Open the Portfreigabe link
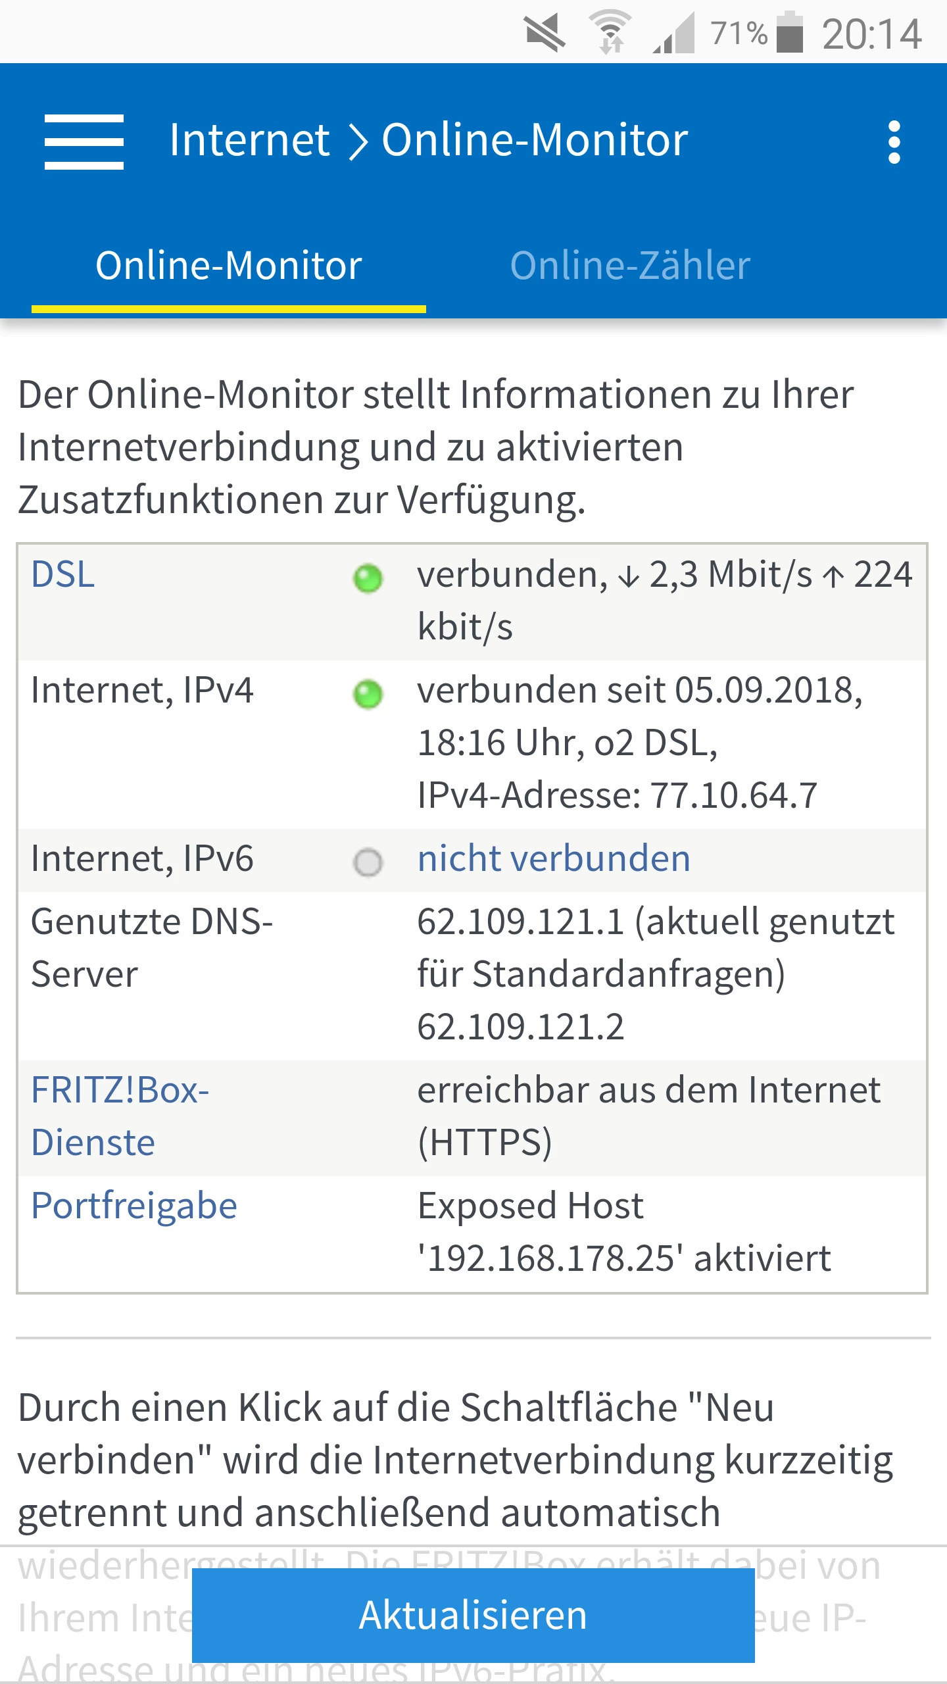The height and width of the screenshot is (1684, 947). (x=134, y=1206)
